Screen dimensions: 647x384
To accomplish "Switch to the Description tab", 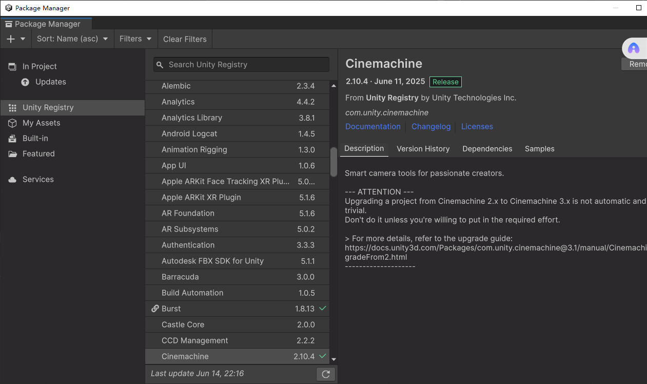I will pos(364,148).
